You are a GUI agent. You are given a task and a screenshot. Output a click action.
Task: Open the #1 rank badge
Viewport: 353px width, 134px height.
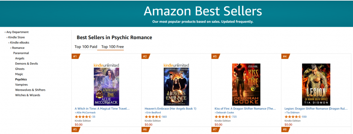point(75,56)
